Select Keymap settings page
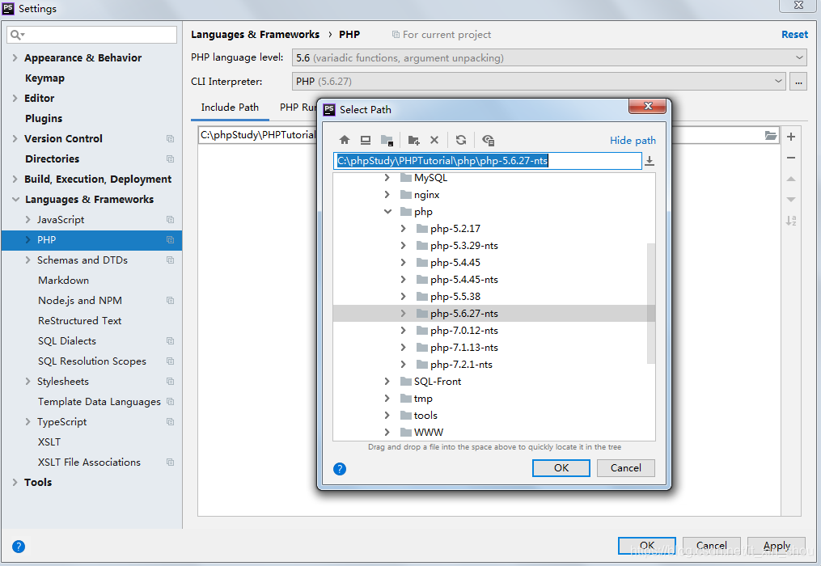The image size is (821, 566). pos(45,78)
